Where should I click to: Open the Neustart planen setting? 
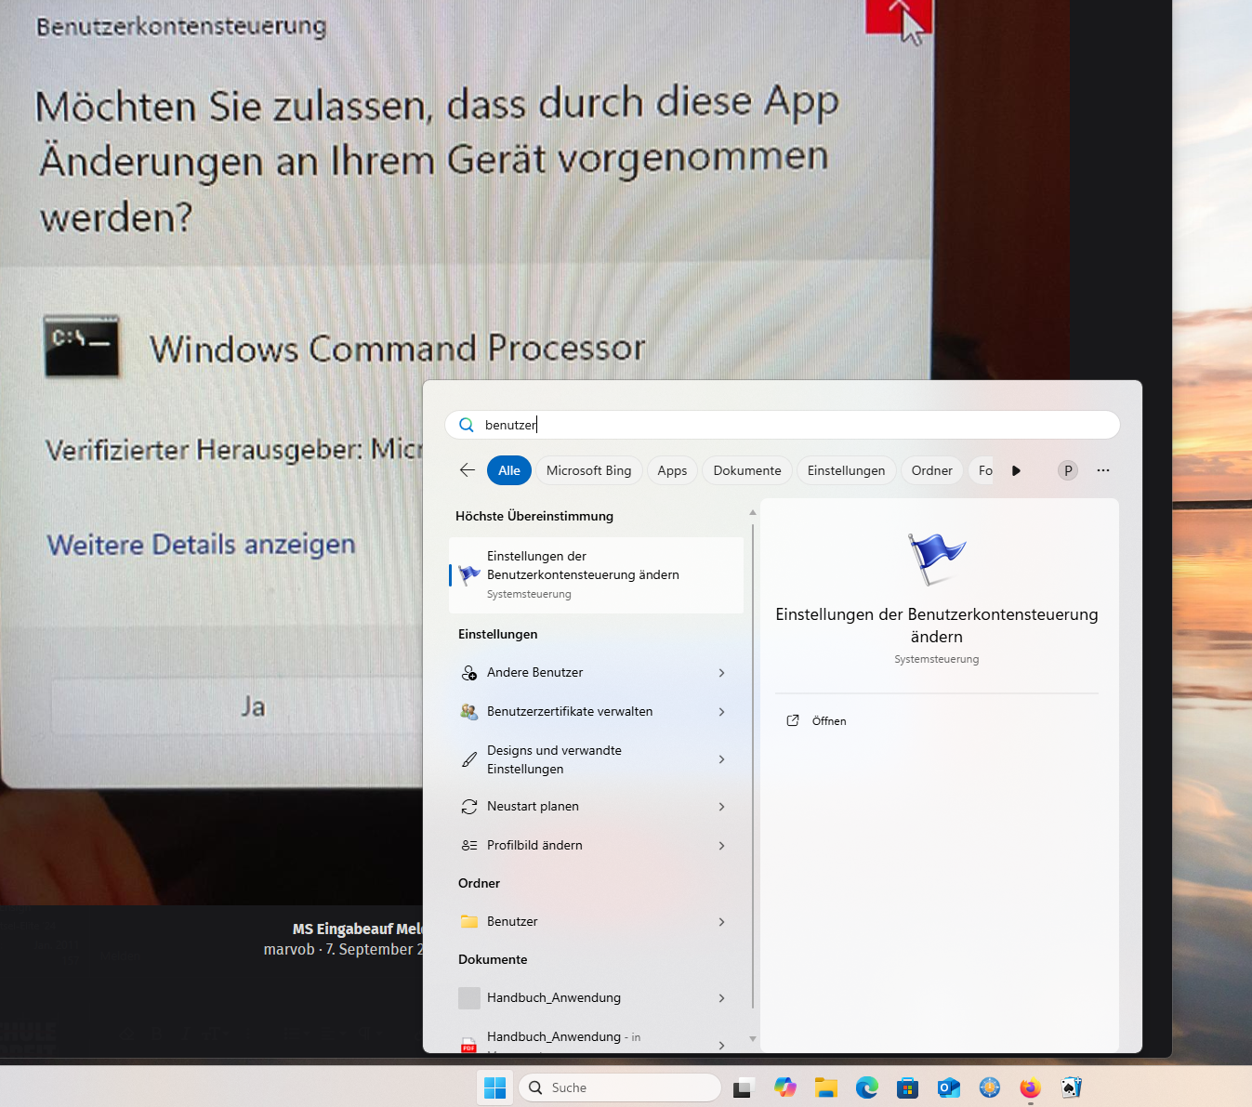coord(596,806)
